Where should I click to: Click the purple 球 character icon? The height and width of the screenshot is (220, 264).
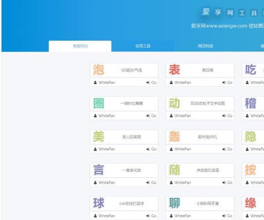[x=99, y=203]
